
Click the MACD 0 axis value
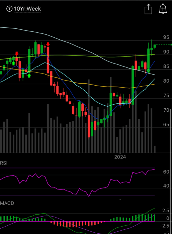click(168, 218)
